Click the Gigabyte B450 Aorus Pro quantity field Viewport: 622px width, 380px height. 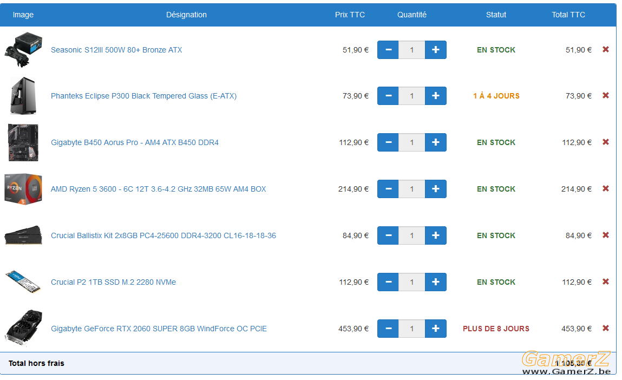click(x=412, y=142)
